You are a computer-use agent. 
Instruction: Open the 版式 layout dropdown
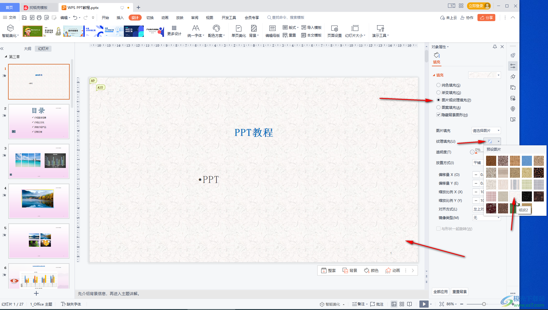(x=291, y=28)
